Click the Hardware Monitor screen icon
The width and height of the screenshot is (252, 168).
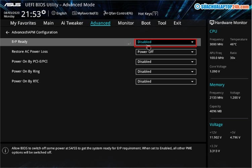click(212, 23)
